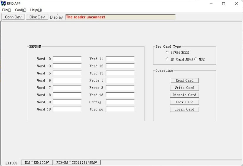Click the Operating group label

(x=164, y=71)
